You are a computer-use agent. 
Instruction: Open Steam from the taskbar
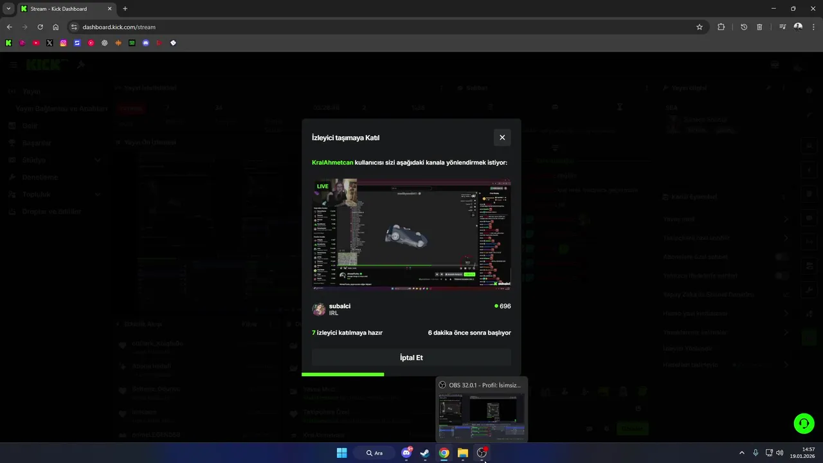pos(425,453)
